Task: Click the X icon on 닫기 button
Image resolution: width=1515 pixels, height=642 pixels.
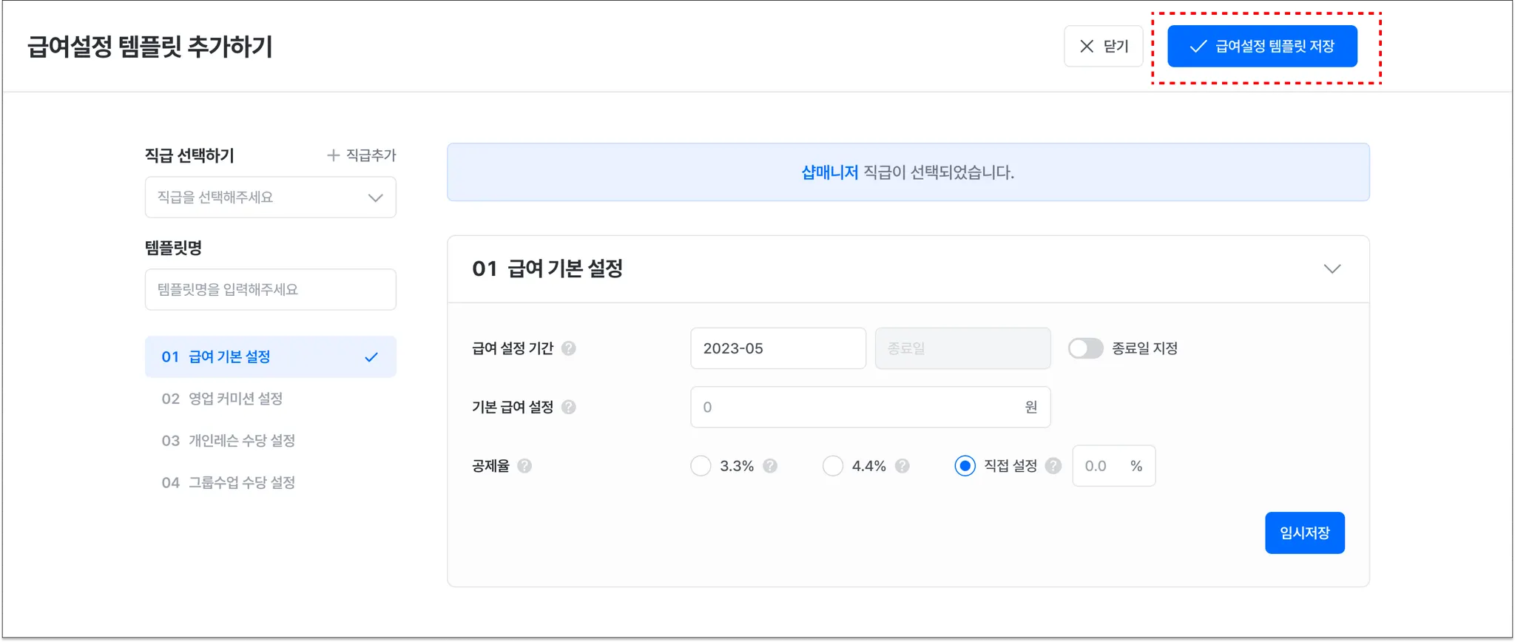Action: coord(1087,47)
